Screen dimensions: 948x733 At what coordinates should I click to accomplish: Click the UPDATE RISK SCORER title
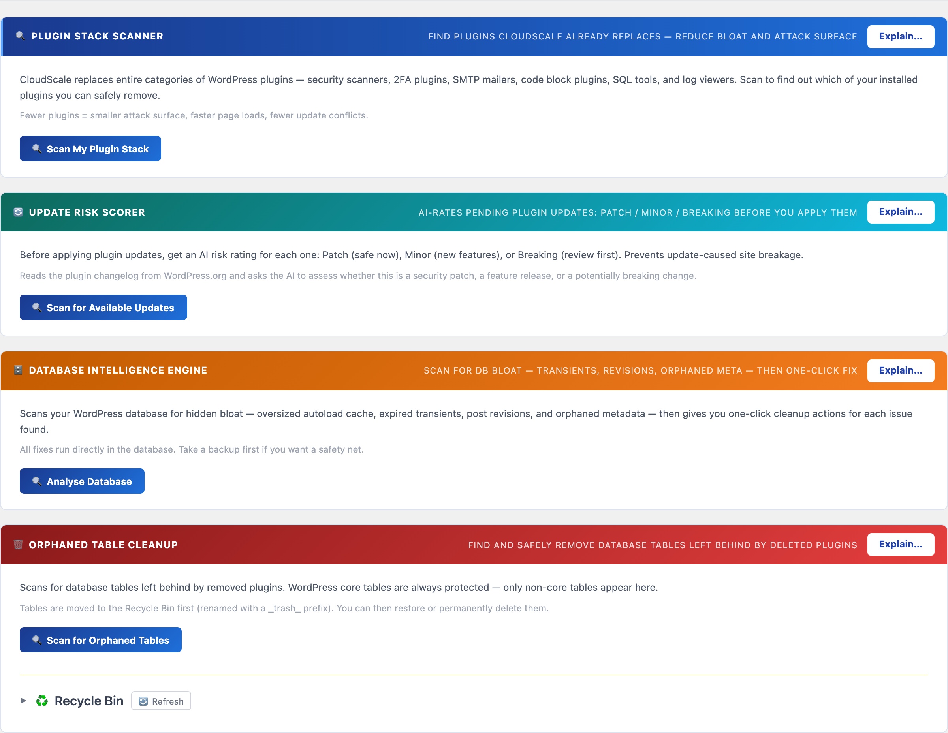click(87, 212)
